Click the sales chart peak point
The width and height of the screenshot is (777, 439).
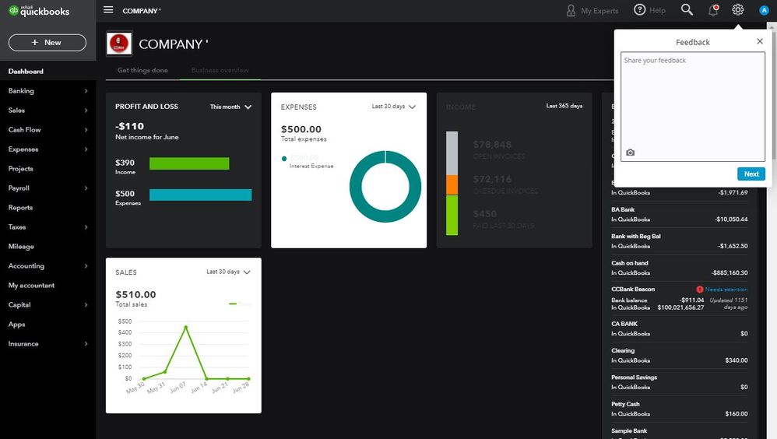coord(186,327)
